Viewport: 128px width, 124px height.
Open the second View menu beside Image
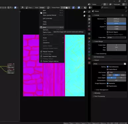(37, 8)
